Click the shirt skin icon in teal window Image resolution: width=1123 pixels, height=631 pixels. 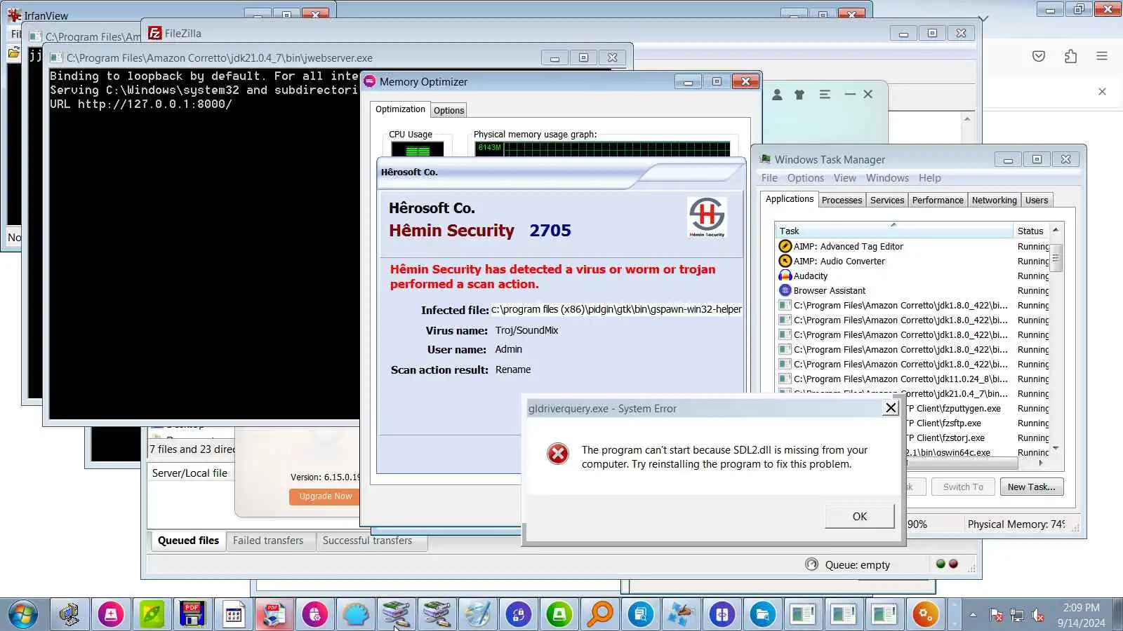coord(799,95)
